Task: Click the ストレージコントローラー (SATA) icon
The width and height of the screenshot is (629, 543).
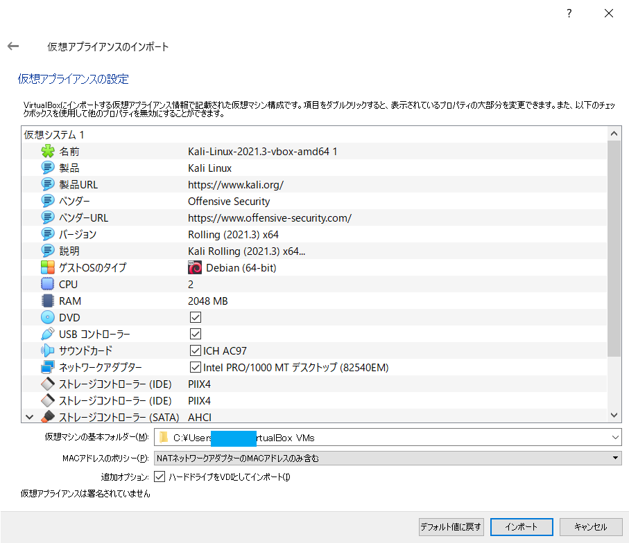Action: (48, 417)
